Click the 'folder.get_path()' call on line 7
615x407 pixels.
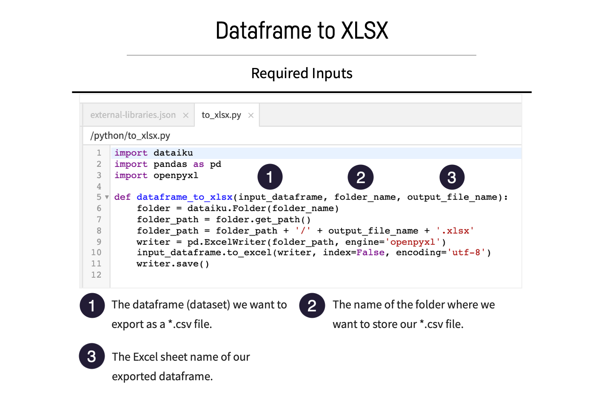(263, 220)
